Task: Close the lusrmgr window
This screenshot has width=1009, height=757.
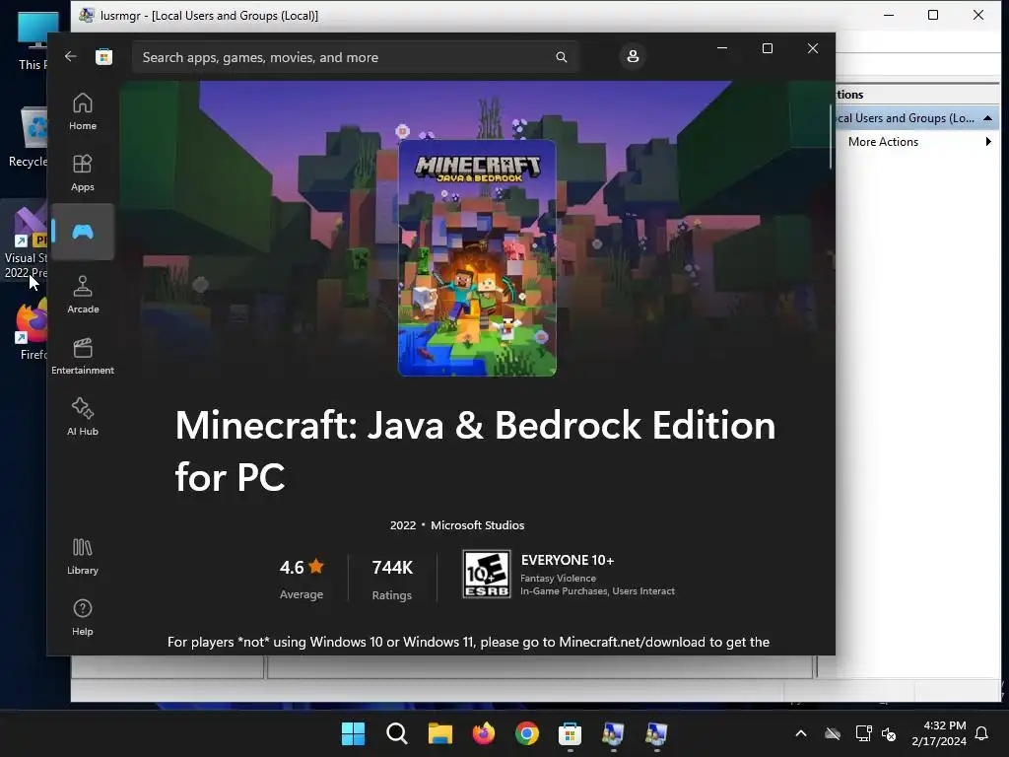Action: point(978,15)
